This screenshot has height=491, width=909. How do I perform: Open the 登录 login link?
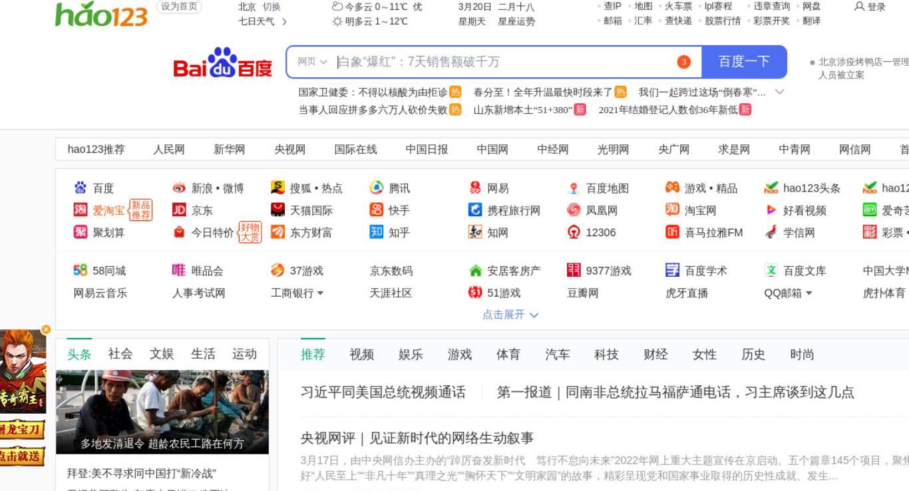[x=876, y=7]
